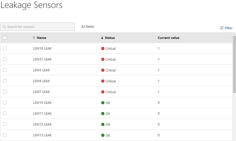Sort the table by the Status column arrows
This screenshot has width=236, height=141.
pos(102,38)
